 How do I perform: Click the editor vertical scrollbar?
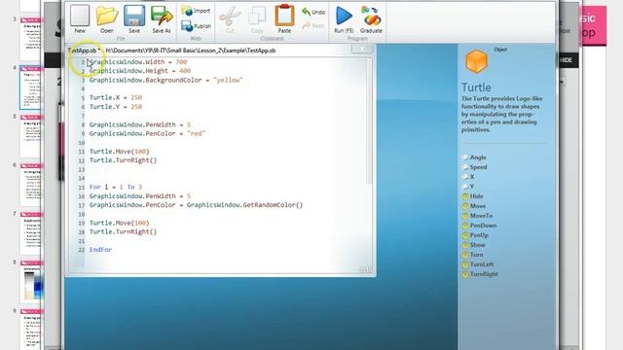pos(370,122)
